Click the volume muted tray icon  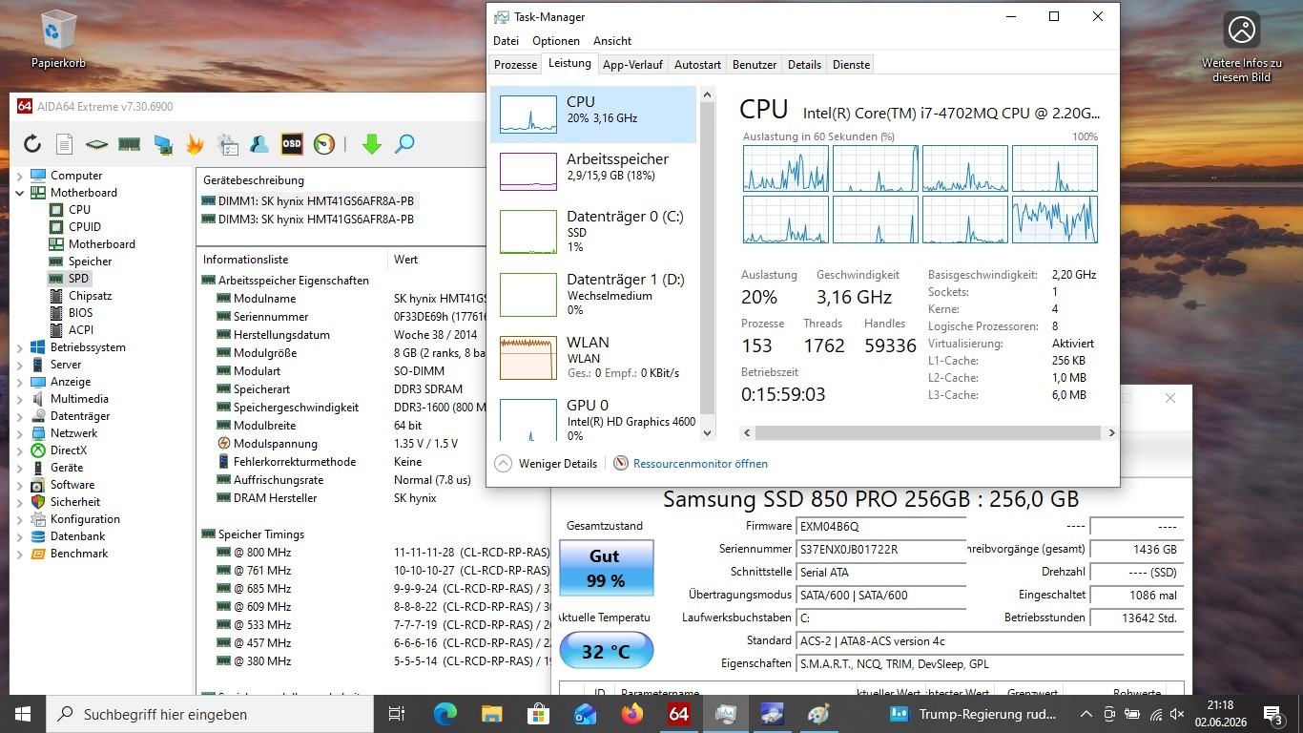coord(1177,714)
